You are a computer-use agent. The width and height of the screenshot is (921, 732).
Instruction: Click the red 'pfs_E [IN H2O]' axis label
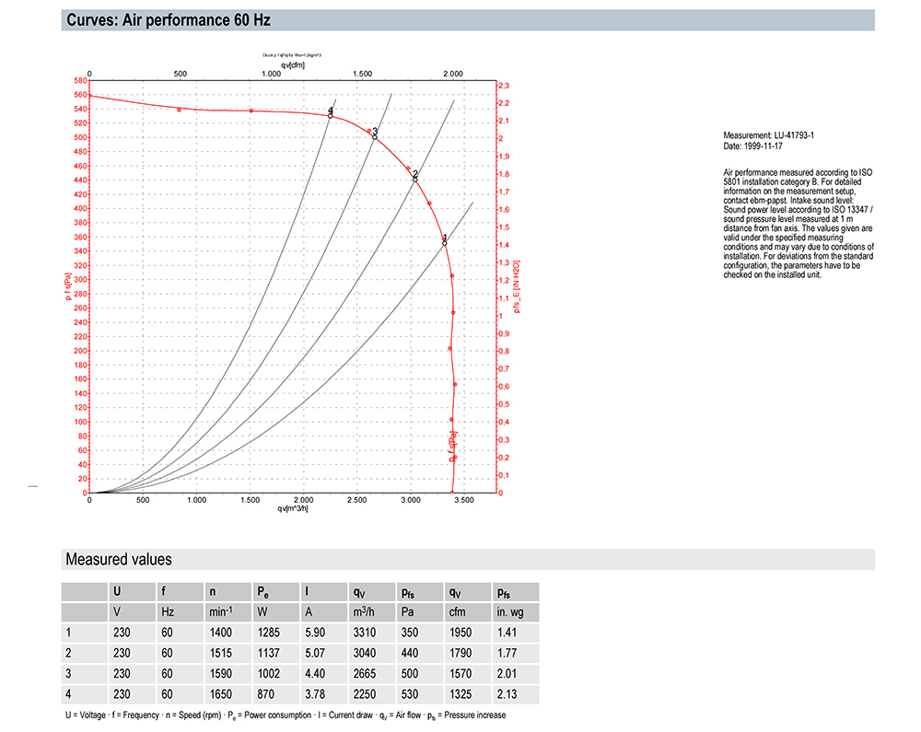pos(517,286)
